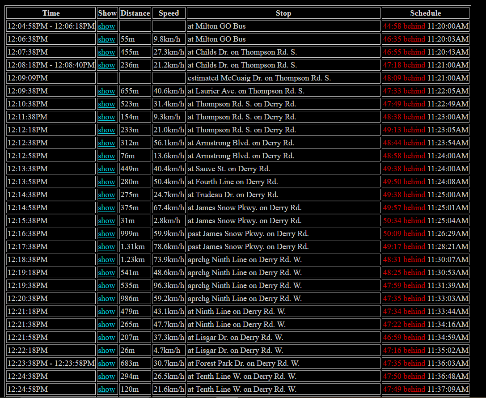Click show link for Forest Park Dr. row
The height and width of the screenshot is (398, 486).
(x=106, y=364)
